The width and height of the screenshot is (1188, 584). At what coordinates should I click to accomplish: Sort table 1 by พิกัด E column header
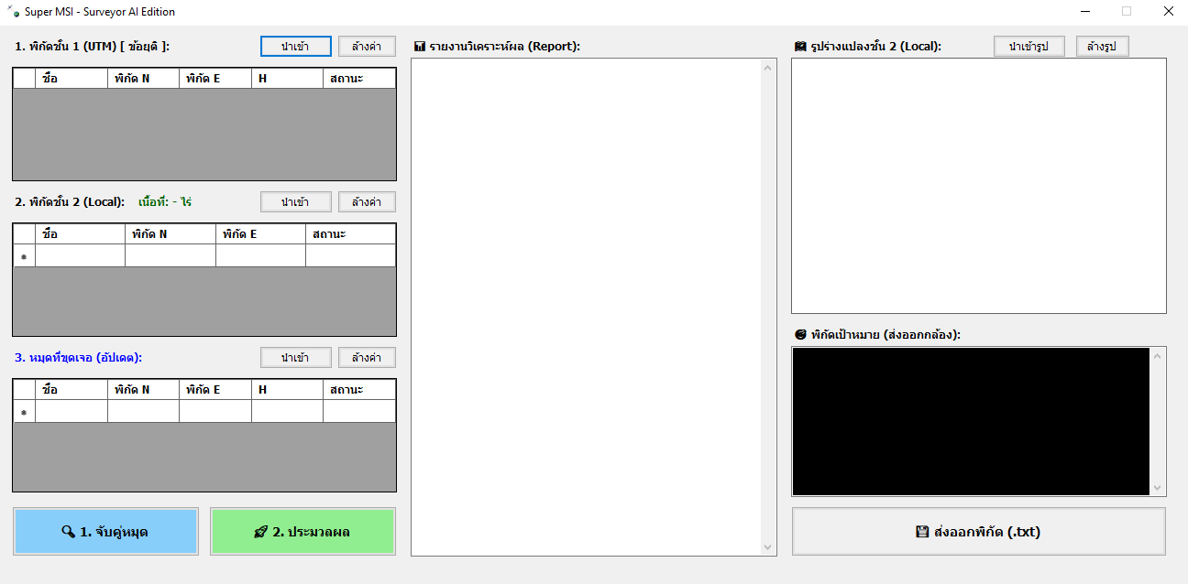215,79
